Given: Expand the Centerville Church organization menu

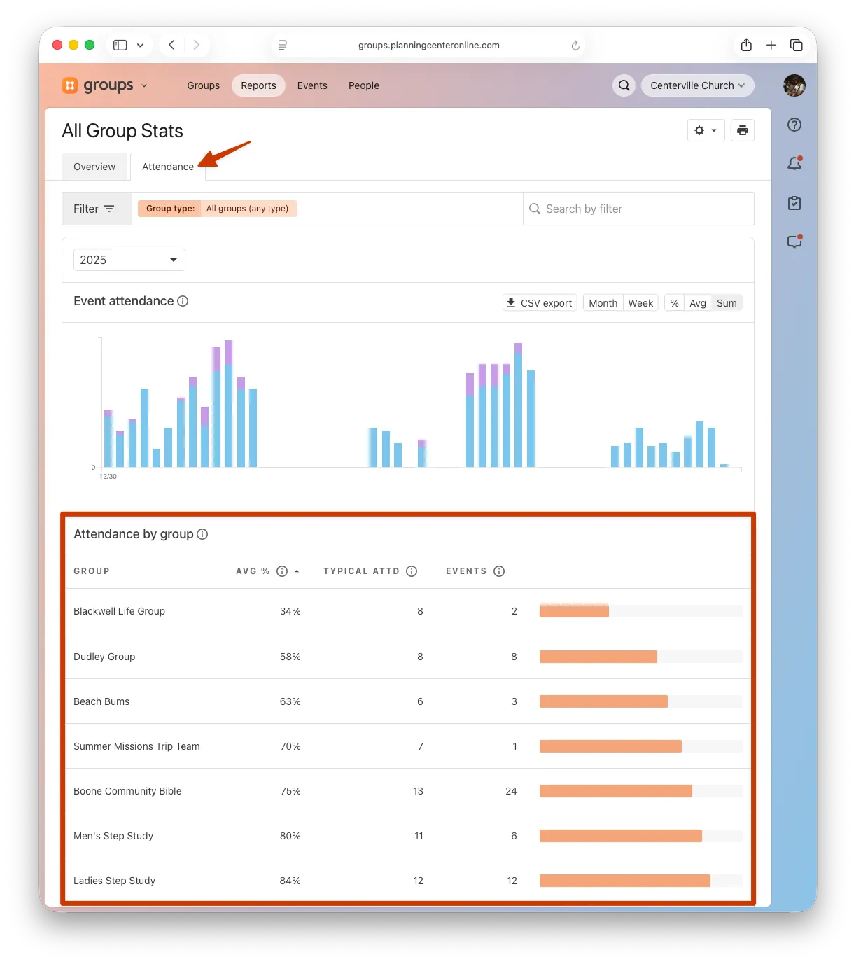Looking at the screenshot, I should point(697,85).
